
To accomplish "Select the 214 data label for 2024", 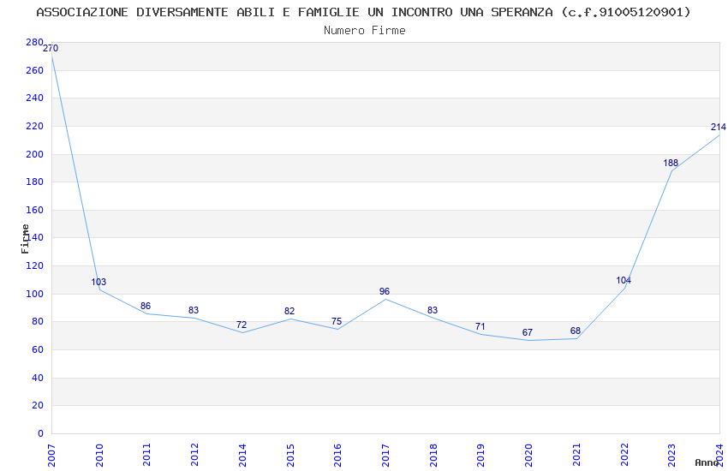I will coord(719,127).
